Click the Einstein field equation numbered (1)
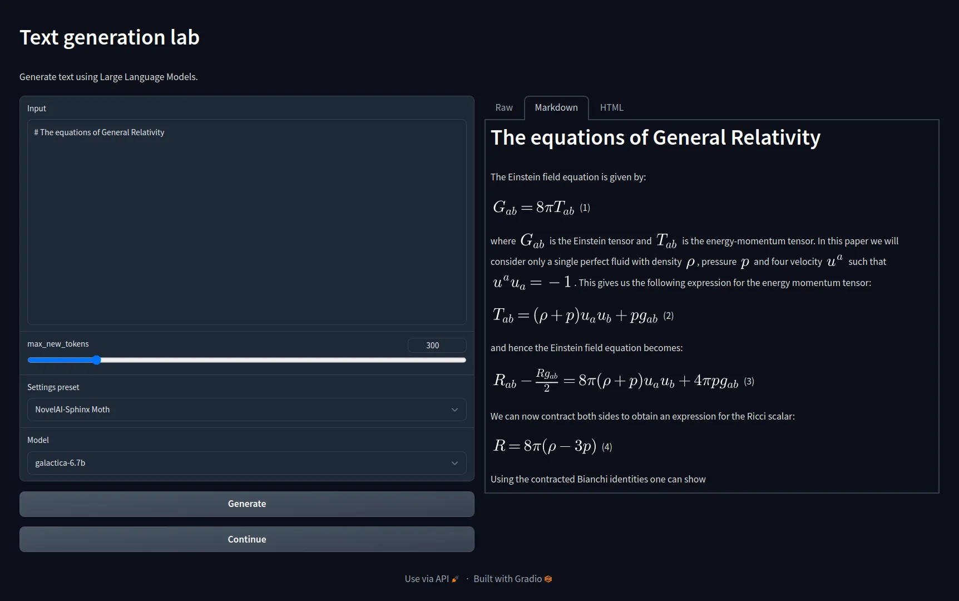 (x=534, y=208)
